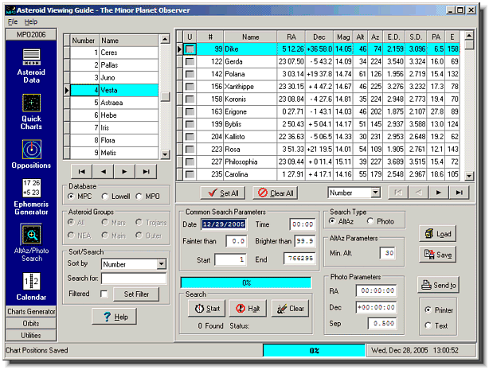Viewport: 489px width, 370px height.
Task: Select Pallas row in asteroid list
Action: click(114, 65)
